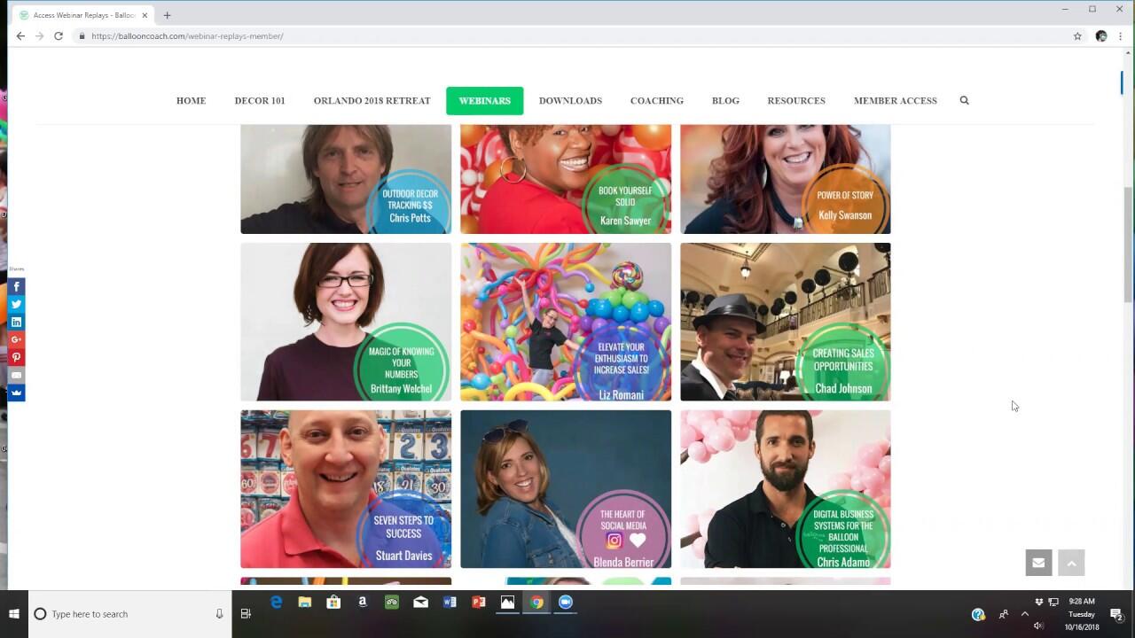The image size is (1135, 638).
Task: Share the page on Facebook via sidebar icon
Action: (x=16, y=286)
